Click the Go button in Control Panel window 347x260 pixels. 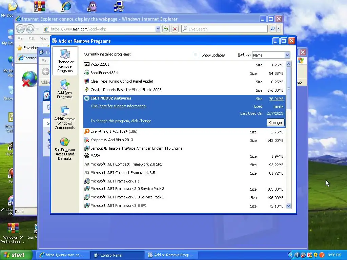point(300,82)
